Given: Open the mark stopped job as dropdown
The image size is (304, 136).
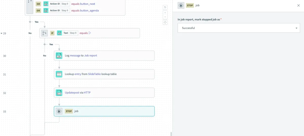Looking at the screenshot, I should coord(239,28).
